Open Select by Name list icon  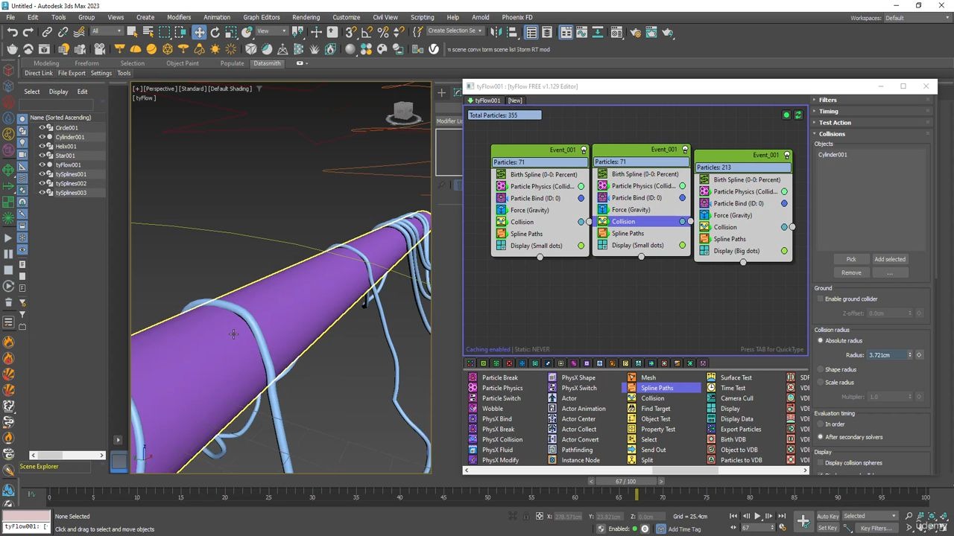(148, 32)
